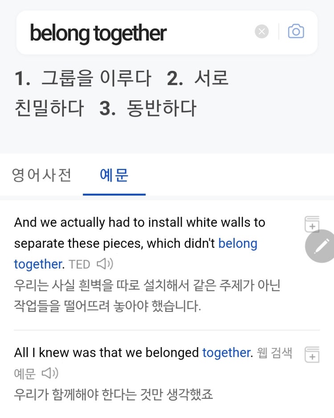The height and width of the screenshot is (418, 334).
Task: Select the 예문 tab
Action: point(114,175)
